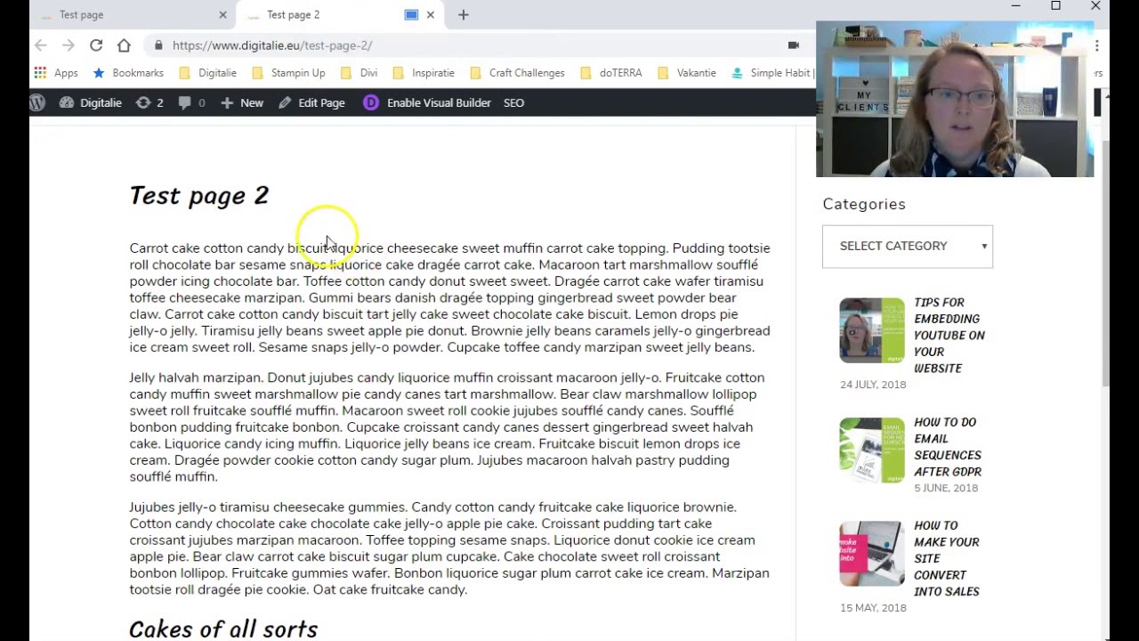Open the browser home page

pos(124,45)
